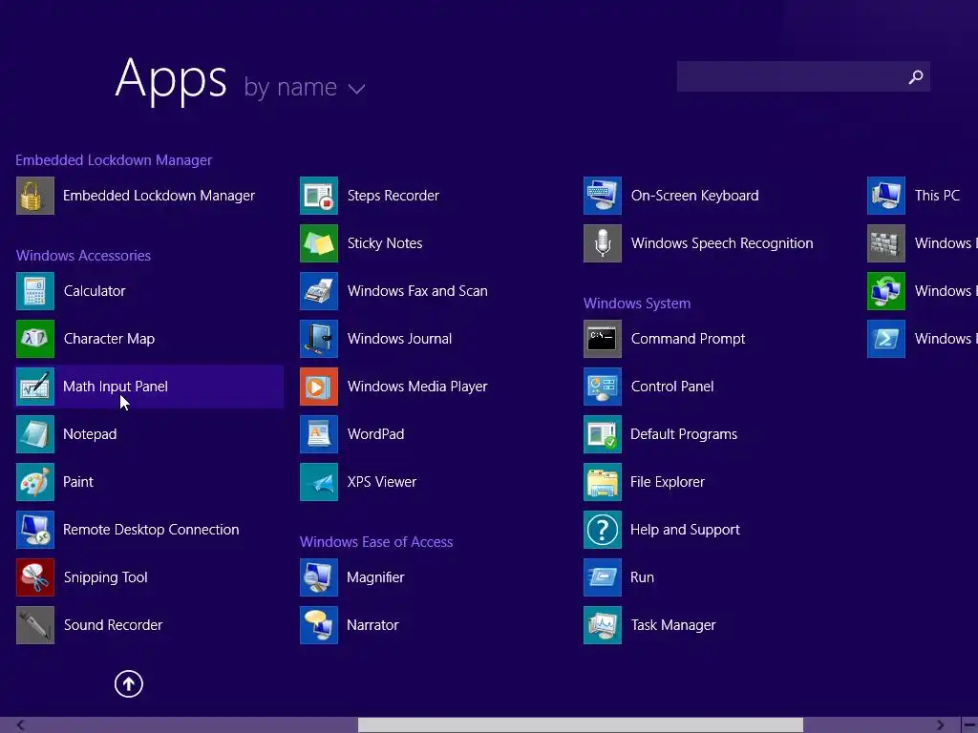The height and width of the screenshot is (733, 978).
Task: Open the Run dialog icon
Action: click(603, 577)
